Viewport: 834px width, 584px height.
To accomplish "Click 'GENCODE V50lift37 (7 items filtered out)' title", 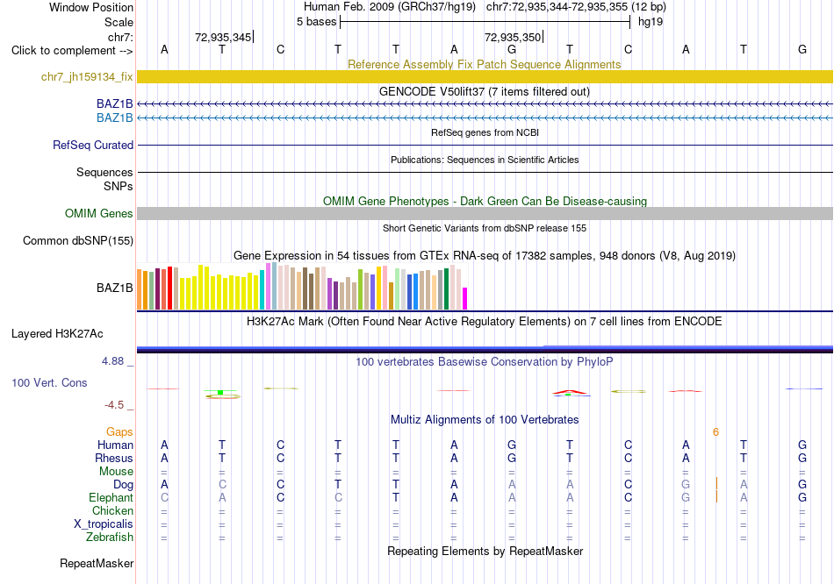I will pos(485,91).
